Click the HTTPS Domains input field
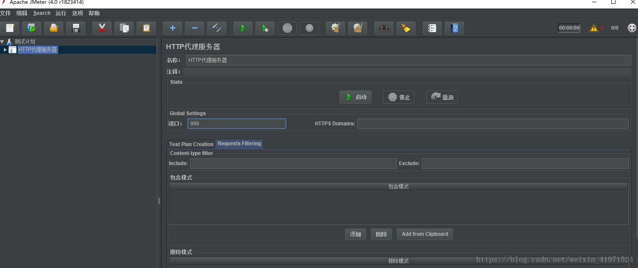 (493, 124)
